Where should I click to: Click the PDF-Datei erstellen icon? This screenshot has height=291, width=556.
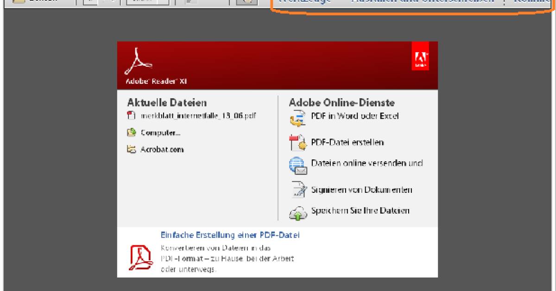tap(298, 142)
